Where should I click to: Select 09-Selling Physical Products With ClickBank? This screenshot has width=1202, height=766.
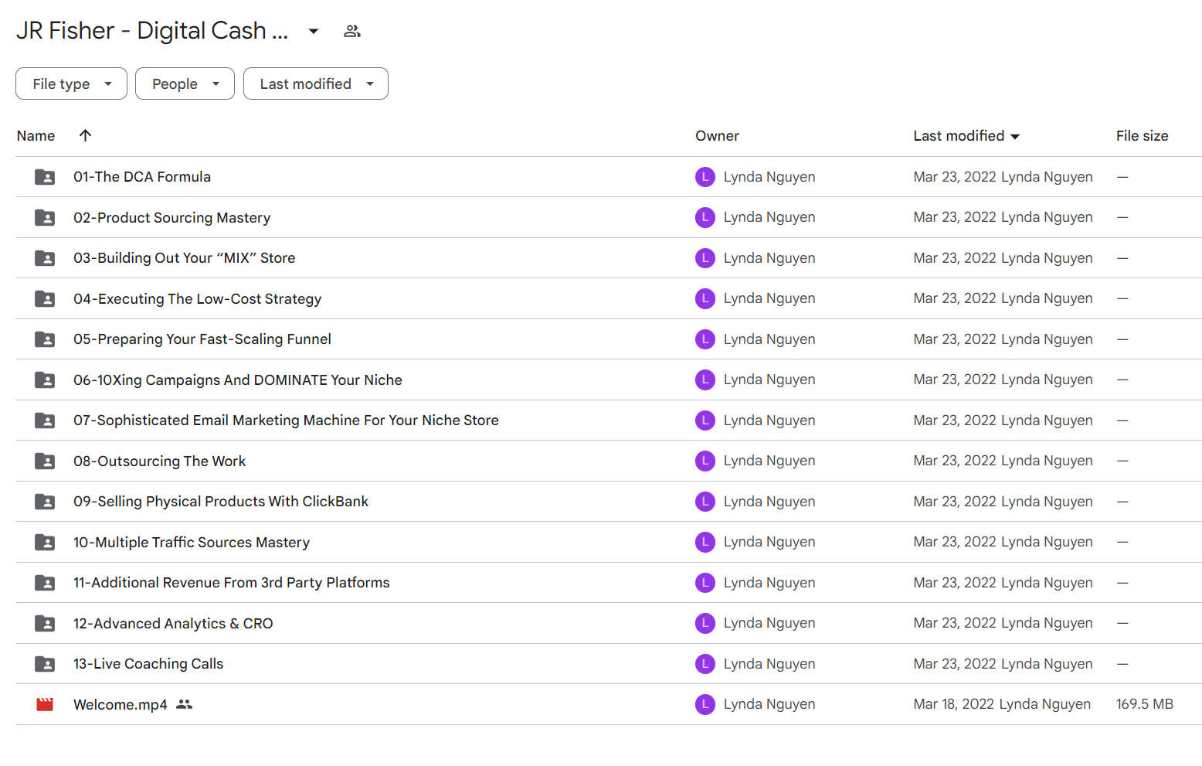pos(221,502)
